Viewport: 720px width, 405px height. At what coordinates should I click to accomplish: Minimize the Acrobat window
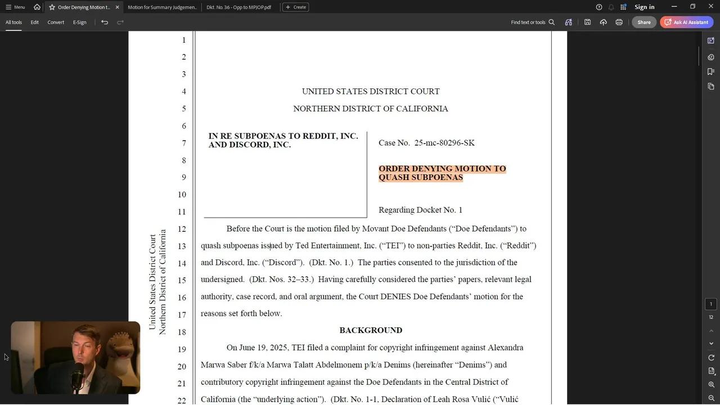[674, 7]
